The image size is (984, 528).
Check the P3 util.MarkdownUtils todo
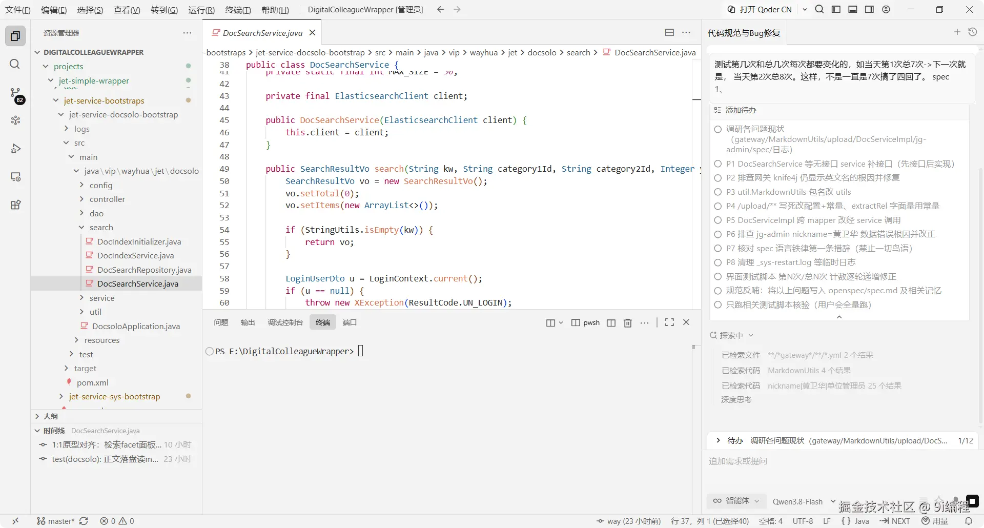pyautogui.click(x=718, y=192)
